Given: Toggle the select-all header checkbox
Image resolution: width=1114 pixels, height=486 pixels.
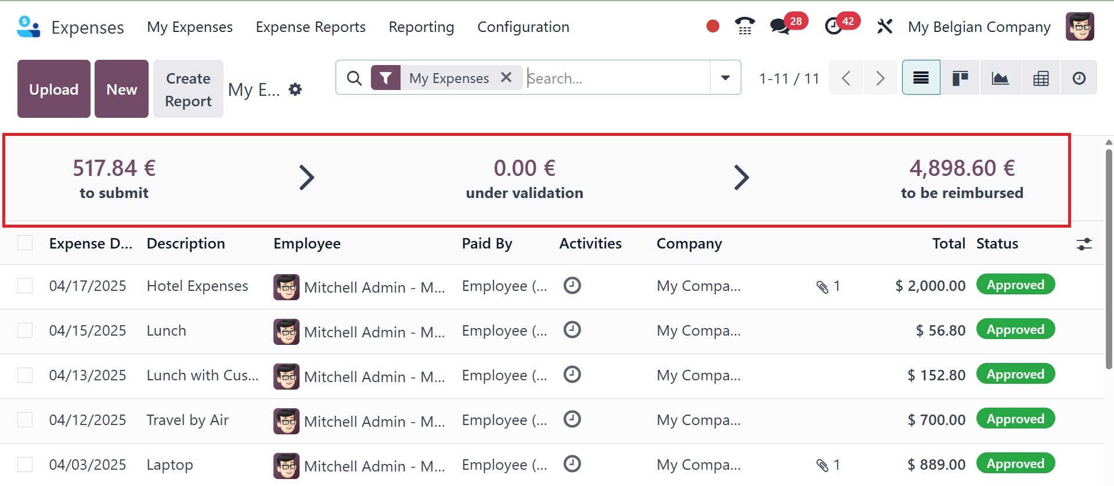Looking at the screenshot, I should [25, 243].
